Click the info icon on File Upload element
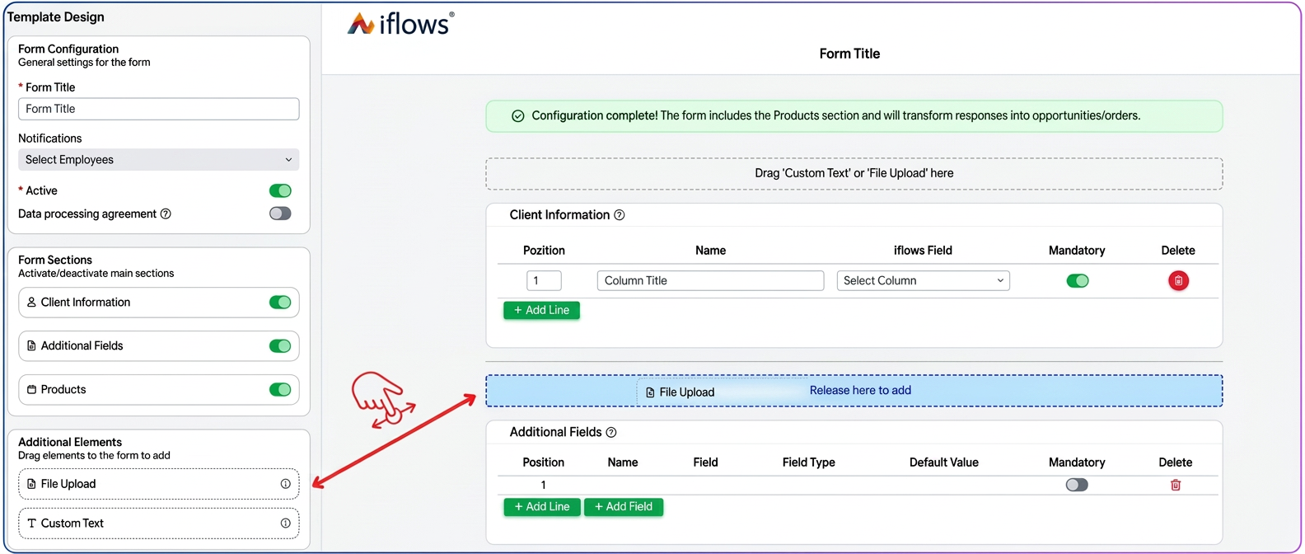The image size is (1305, 554). tap(285, 484)
